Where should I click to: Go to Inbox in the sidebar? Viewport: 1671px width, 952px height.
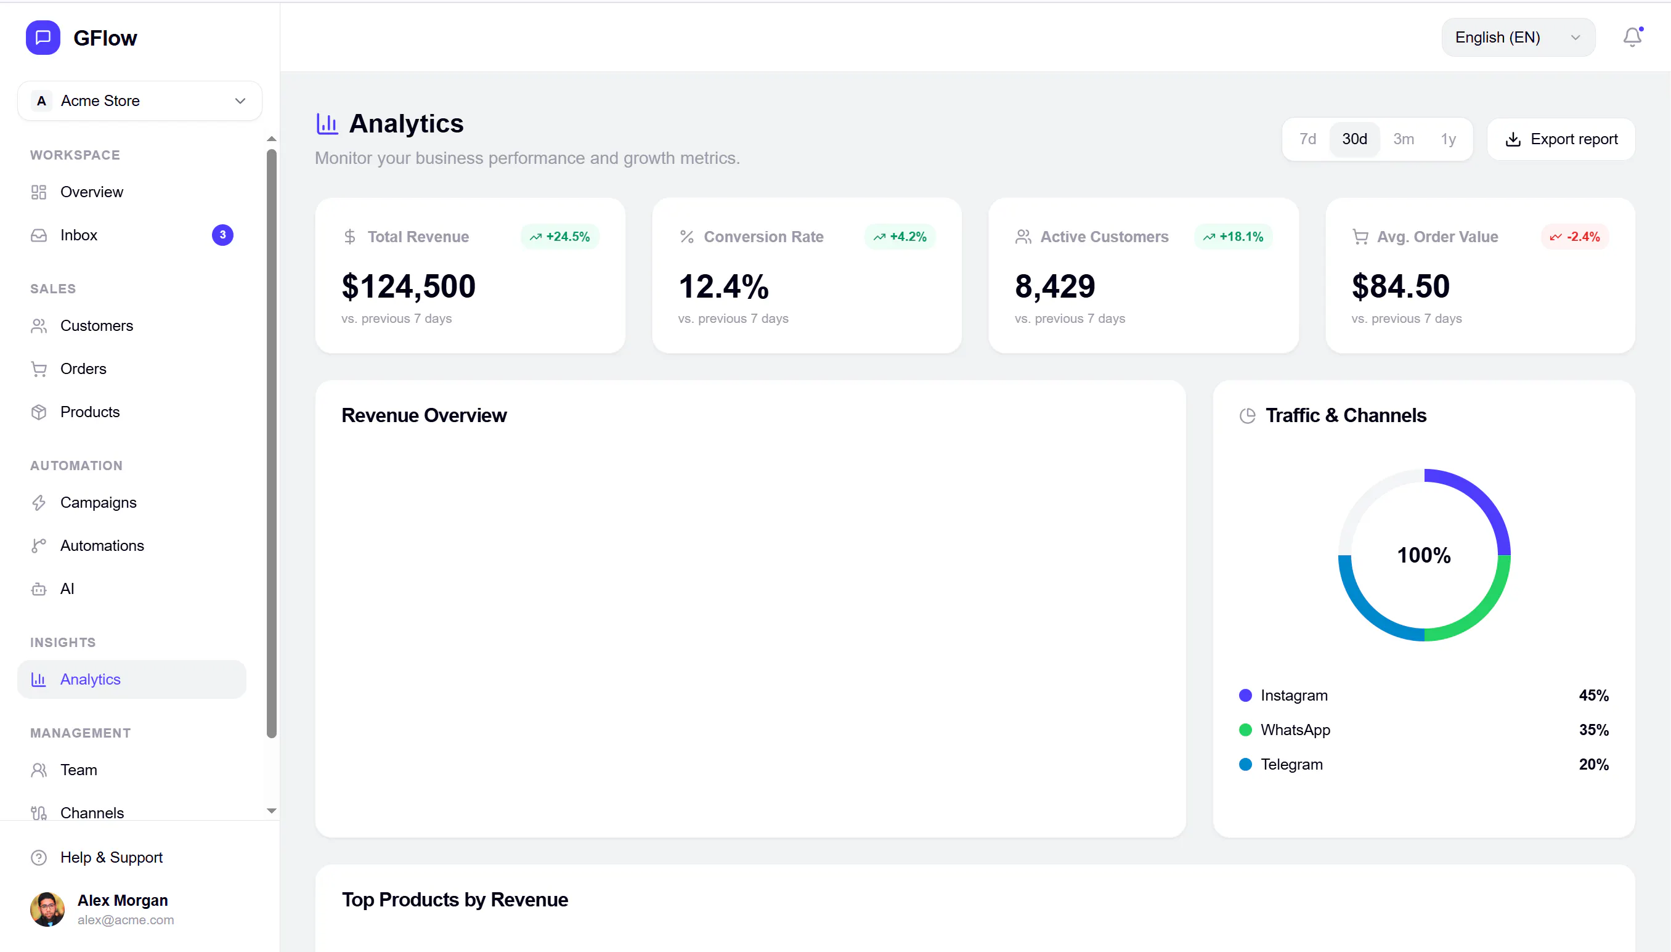131,235
